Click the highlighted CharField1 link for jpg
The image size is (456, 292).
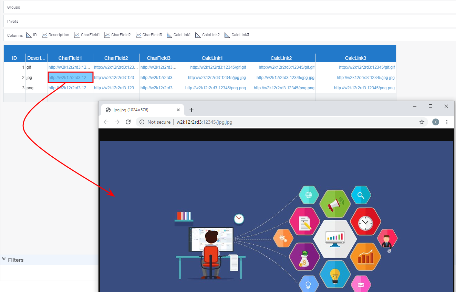click(x=70, y=78)
